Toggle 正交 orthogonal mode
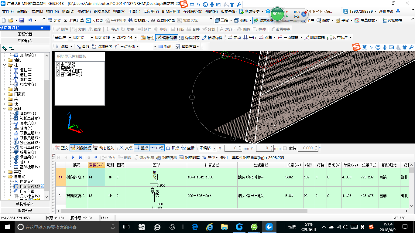The image size is (415, 233). click(62, 148)
